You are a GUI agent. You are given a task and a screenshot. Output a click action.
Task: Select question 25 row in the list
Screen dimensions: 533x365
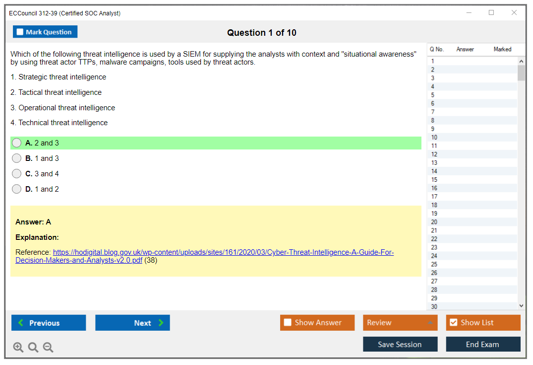[434, 264]
